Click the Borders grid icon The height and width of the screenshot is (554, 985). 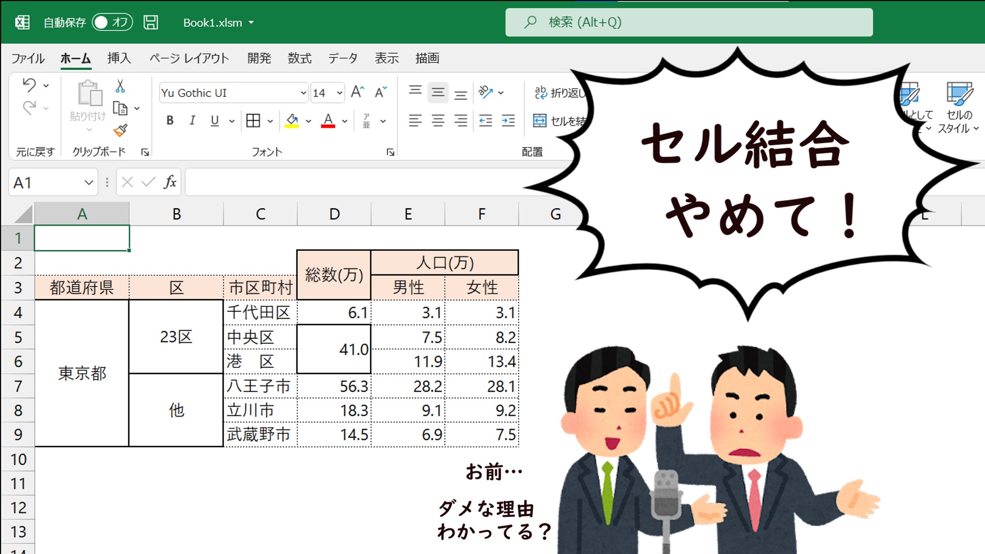pos(253,121)
